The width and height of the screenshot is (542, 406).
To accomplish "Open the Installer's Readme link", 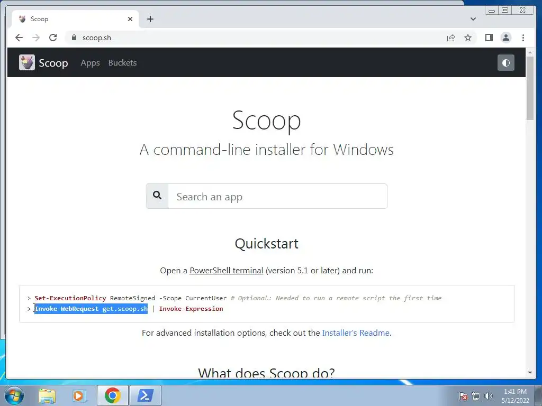I will (356, 333).
